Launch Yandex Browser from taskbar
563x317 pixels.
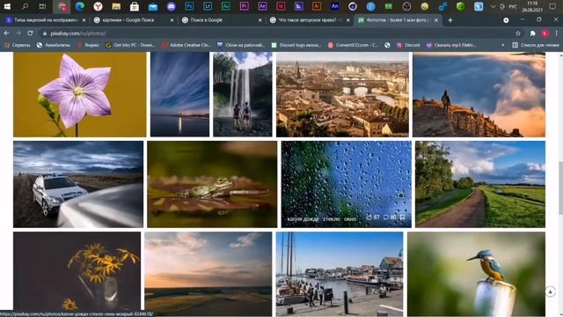pyautogui.click(x=98, y=6)
